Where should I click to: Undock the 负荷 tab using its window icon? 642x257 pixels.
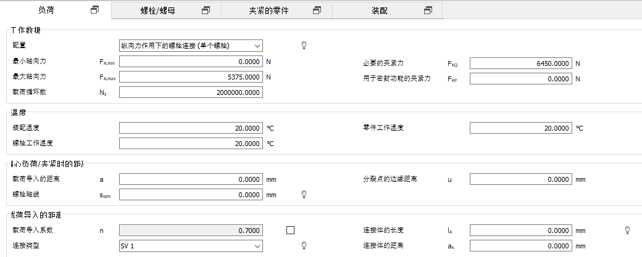point(94,10)
